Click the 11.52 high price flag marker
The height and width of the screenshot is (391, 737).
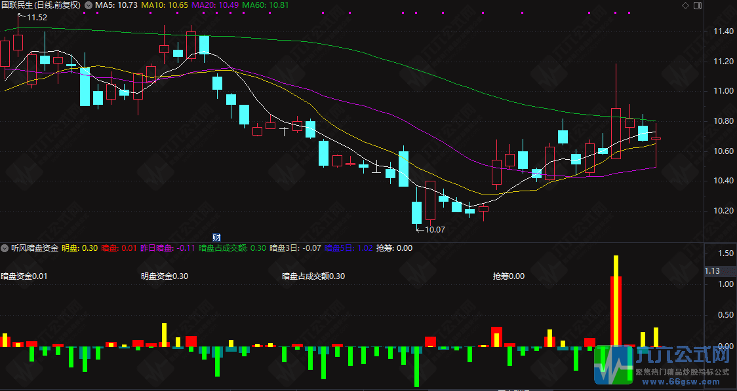tap(33, 18)
